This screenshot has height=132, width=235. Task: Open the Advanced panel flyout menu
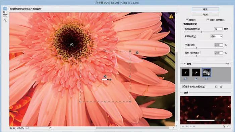pos(228,64)
